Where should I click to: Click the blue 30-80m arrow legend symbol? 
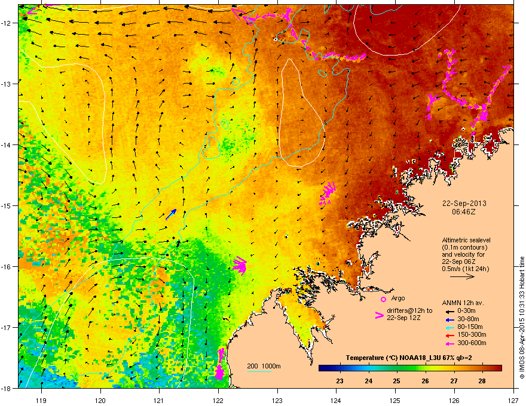tap(449, 319)
